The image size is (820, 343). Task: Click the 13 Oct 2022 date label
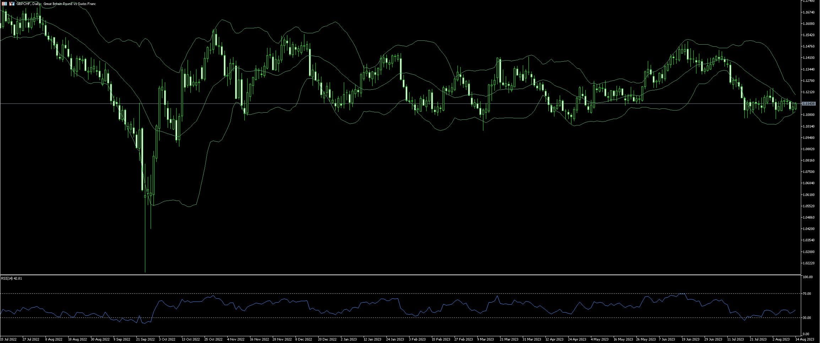coord(191,339)
